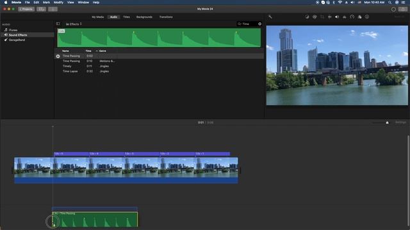Screen dimensions: 410x230
Task: Click the Wi-Fi status icon
Action: click(340, 3)
